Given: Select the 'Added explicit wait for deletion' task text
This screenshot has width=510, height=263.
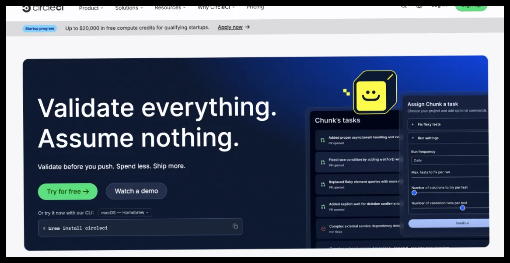Looking at the screenshot, I should coord(364,204).
